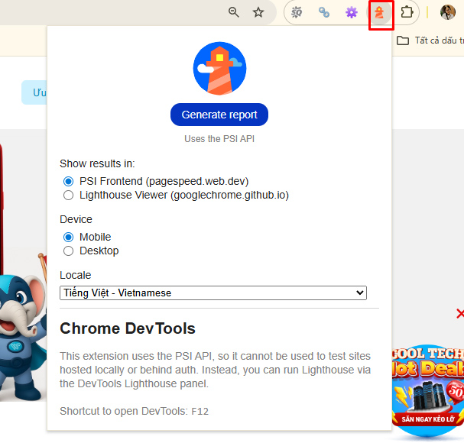464x443 pixels.
Task: Bookmark this page with the star icon
Action: [x=258, y=12]
